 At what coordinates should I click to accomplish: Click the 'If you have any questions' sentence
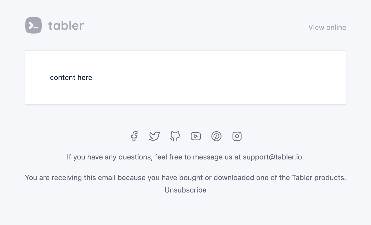tap(185, 157)
